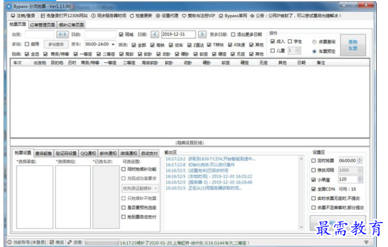Enable 儿童 checkbox

[x=272, y=50]
